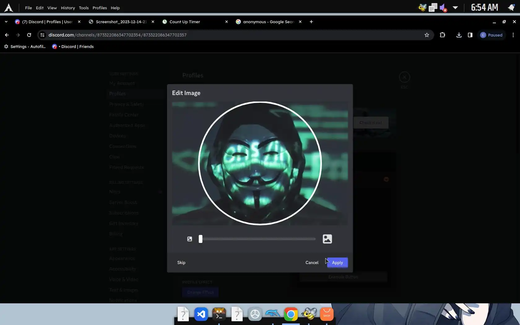This screenshot has height=325, width=520.
Task: Apply the cropped profile image
Action: (x=337, y=262)
